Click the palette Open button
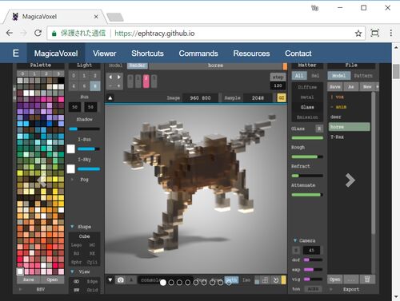 click(x=52, y=279)
